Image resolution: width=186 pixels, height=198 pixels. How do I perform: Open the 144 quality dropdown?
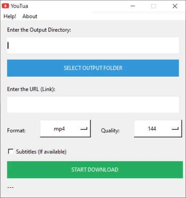click(158, 129)
